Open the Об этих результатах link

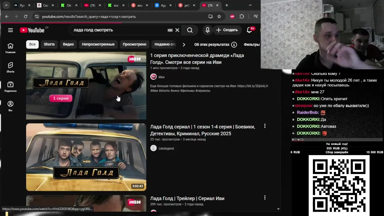[x=212, y=44]
